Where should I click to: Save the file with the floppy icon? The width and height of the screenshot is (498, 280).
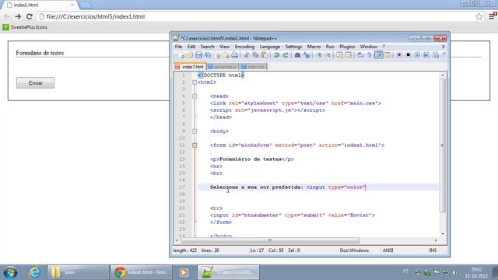[198, 55]
